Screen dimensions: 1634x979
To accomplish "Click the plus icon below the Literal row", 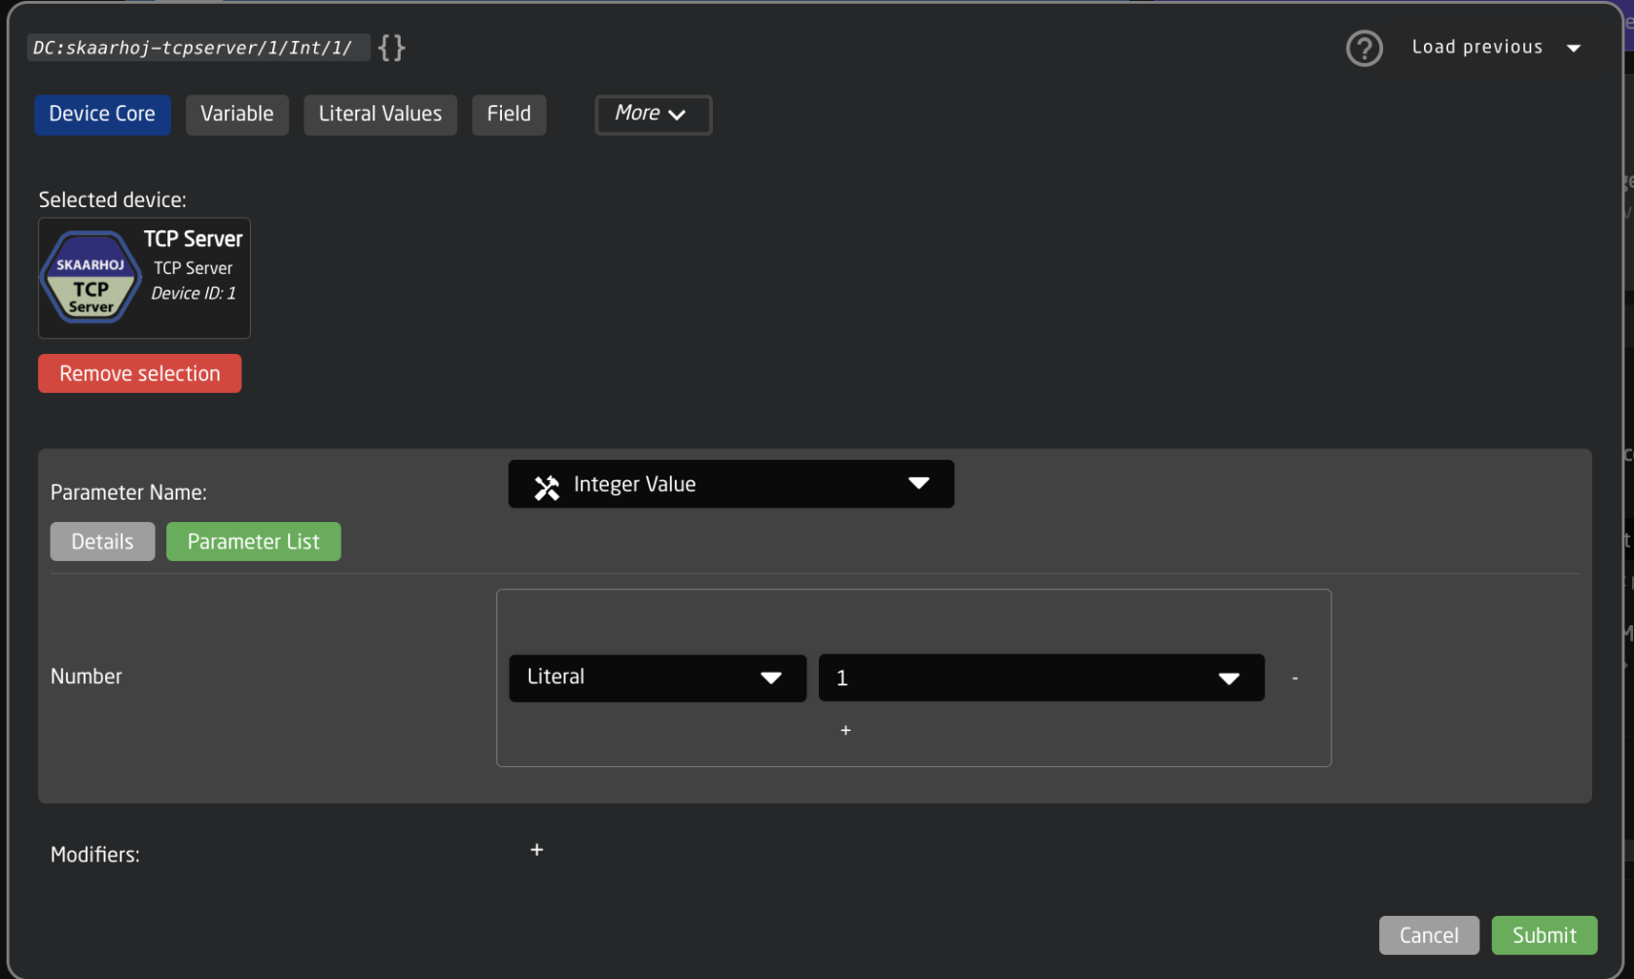I will [845, 730].
